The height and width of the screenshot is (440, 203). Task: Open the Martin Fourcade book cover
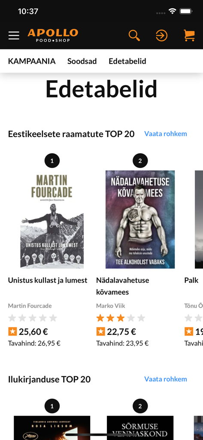pos(52,220)
